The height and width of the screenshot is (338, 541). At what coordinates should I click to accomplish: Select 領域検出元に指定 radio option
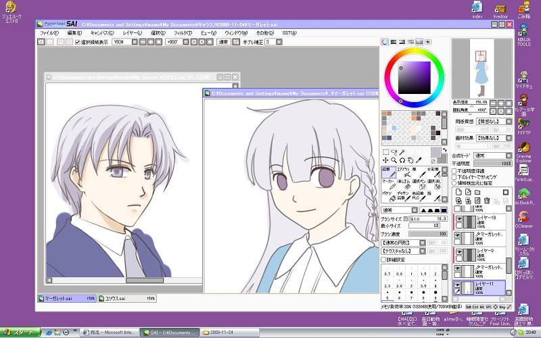[454, 183]
